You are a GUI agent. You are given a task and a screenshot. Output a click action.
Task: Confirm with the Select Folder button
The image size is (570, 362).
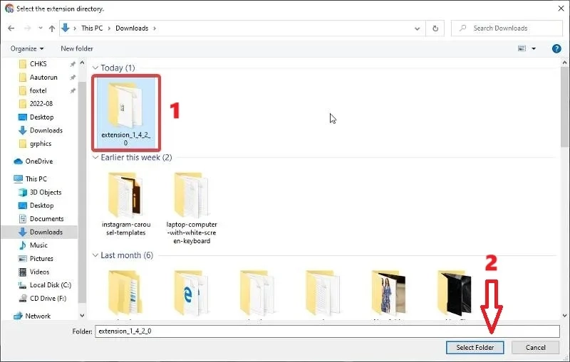coord(475,348)
